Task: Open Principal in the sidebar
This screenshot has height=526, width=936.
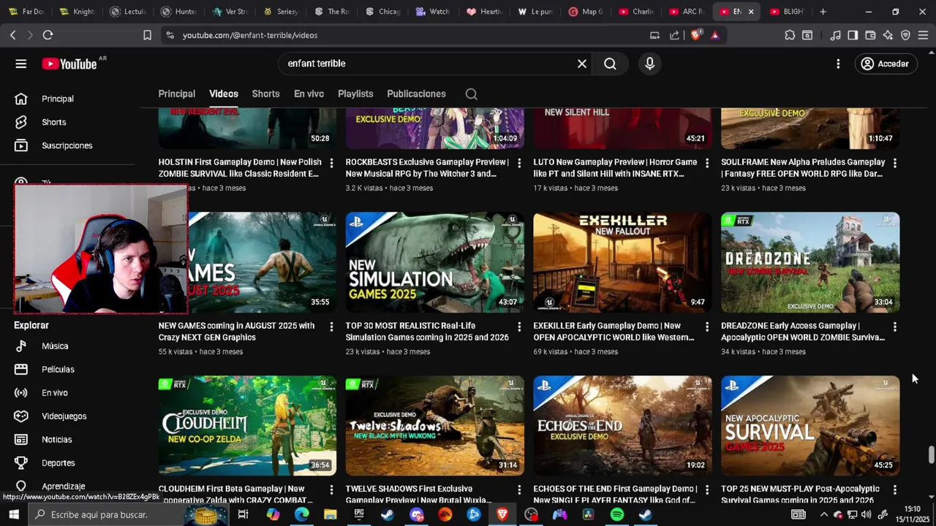Action: pos(57,99)
